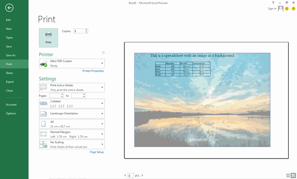This screenshot has height=179, width=297.
Task: Click the Settings heading text
Action: point(47,79)
